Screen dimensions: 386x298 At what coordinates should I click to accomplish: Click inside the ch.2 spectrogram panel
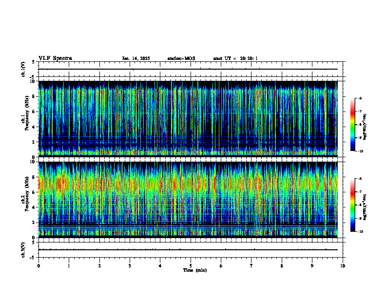click(188, 200)
